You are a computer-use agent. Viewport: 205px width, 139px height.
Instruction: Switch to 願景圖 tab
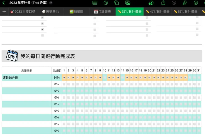(x=76, y=12)
